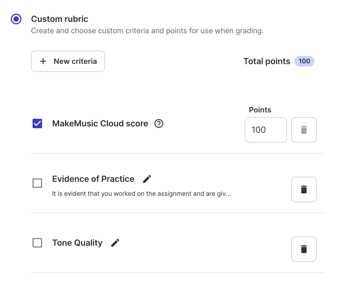The height and width of the screenshot is (285, 346).
Task: Click the Points field showing 100
Action: coord(266,130)
